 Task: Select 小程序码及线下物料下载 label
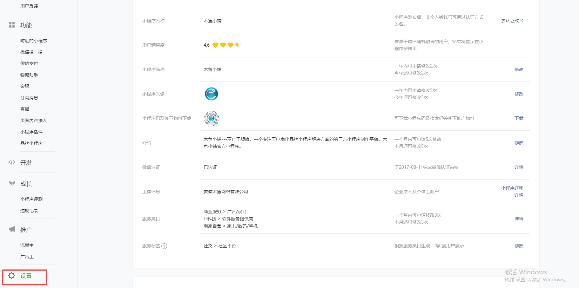click(x=167, y=118)
